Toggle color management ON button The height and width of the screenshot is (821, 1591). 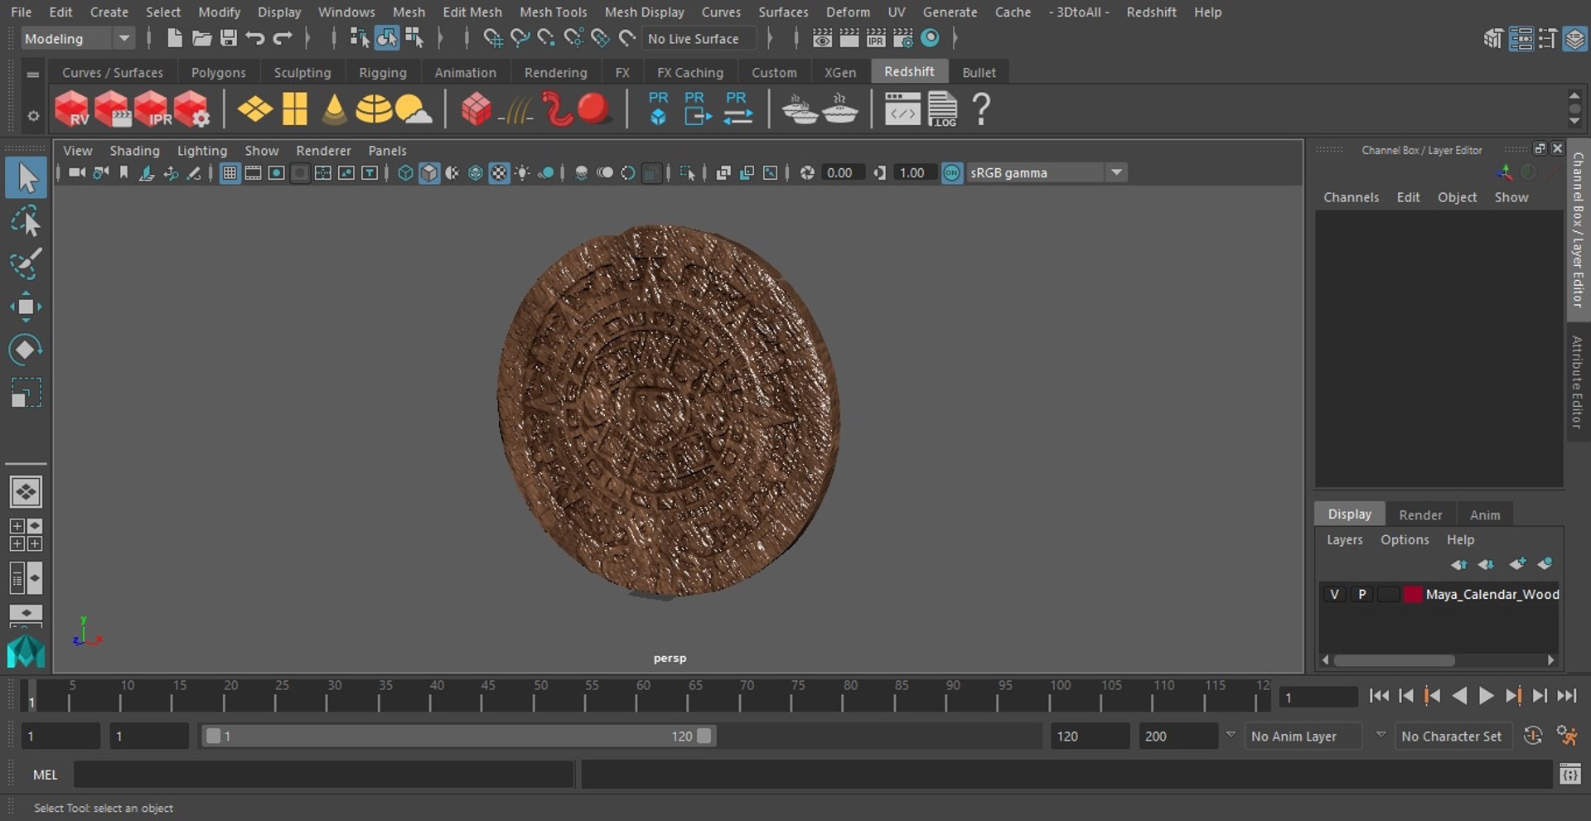click(952, 172)
